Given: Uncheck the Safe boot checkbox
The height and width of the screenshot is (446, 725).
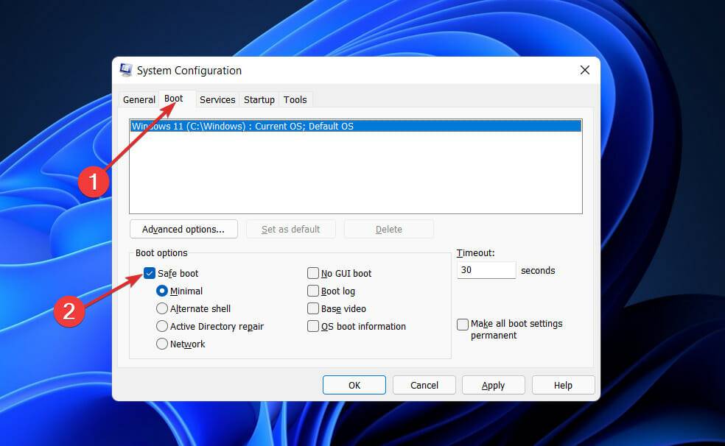Looking at the screenshot, I should click(x=150, y=273).
